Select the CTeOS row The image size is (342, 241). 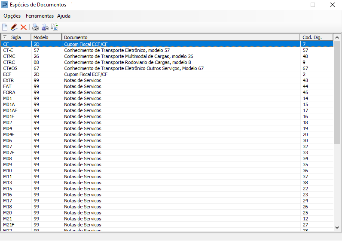(x=167, y=68)
